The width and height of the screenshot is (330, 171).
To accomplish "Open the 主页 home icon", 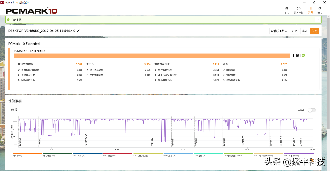I will pos(287,8).
